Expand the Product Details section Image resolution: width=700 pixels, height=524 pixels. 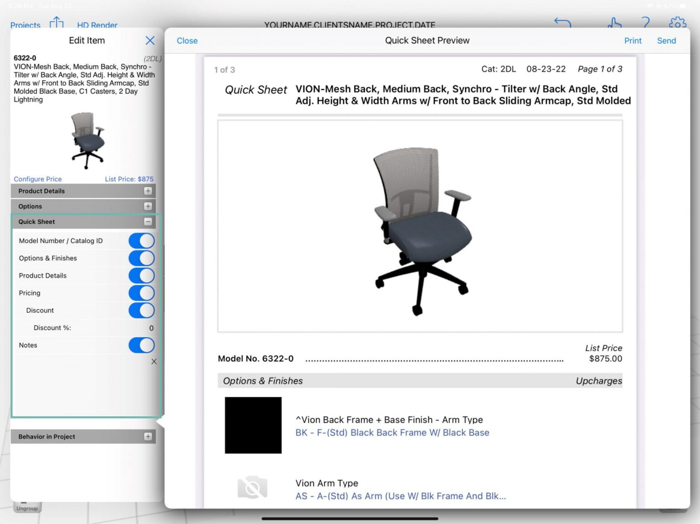(83, 191)
